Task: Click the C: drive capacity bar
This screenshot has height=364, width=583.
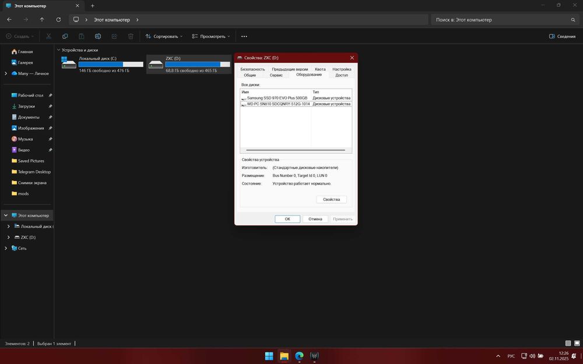Action: [x=111, y=64]
